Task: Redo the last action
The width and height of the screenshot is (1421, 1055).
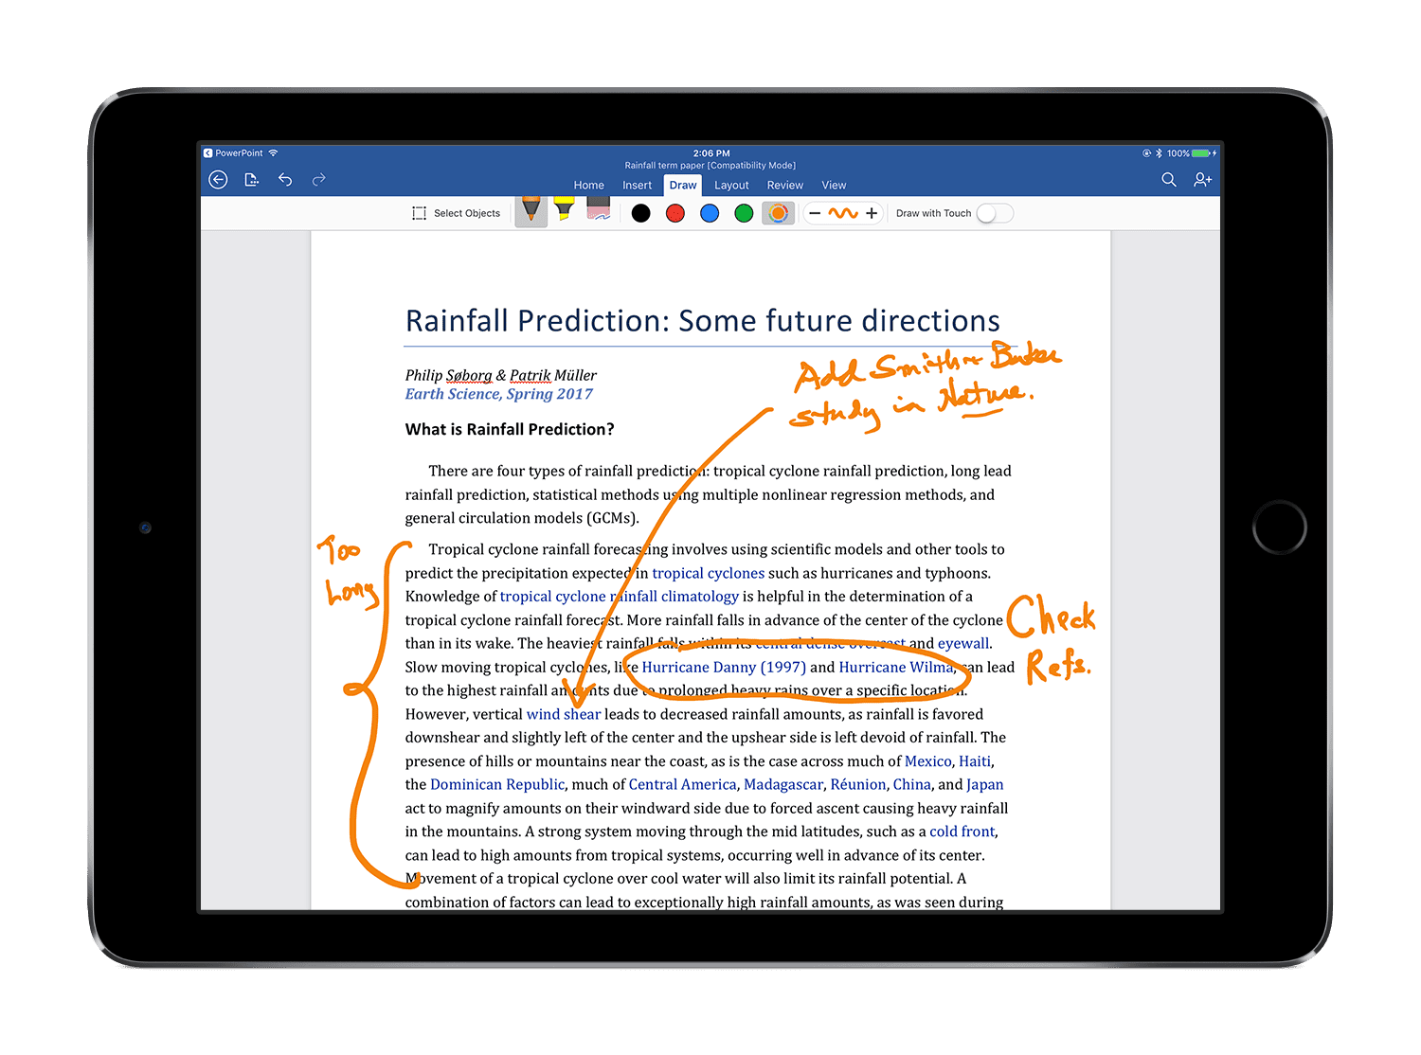Action: click(319, 180)
